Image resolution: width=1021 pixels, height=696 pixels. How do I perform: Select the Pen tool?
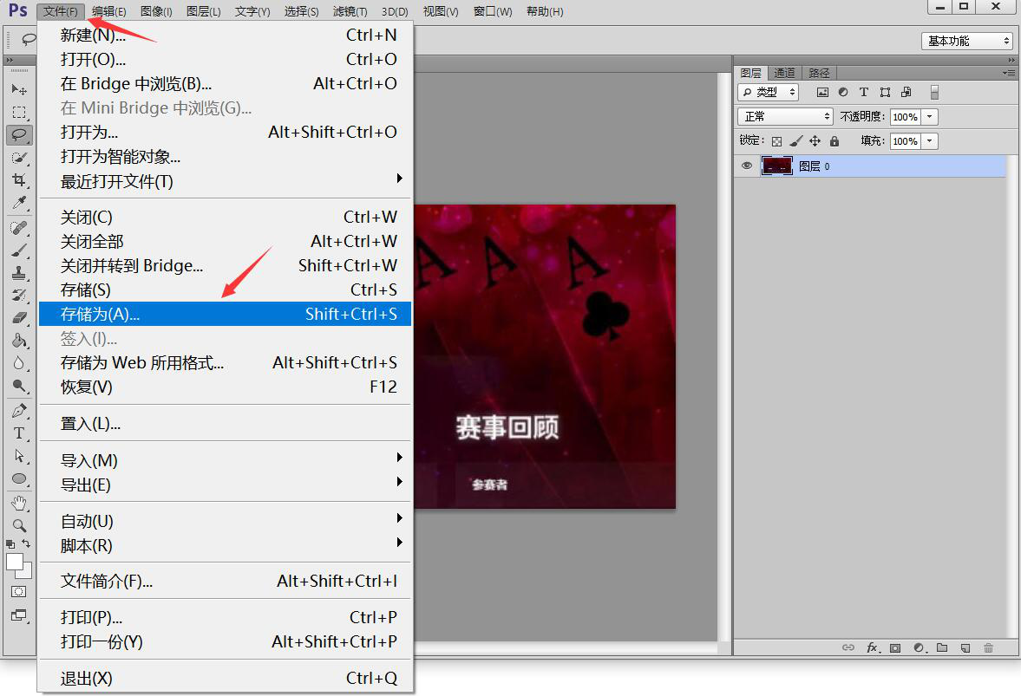[x=19, y=411]
